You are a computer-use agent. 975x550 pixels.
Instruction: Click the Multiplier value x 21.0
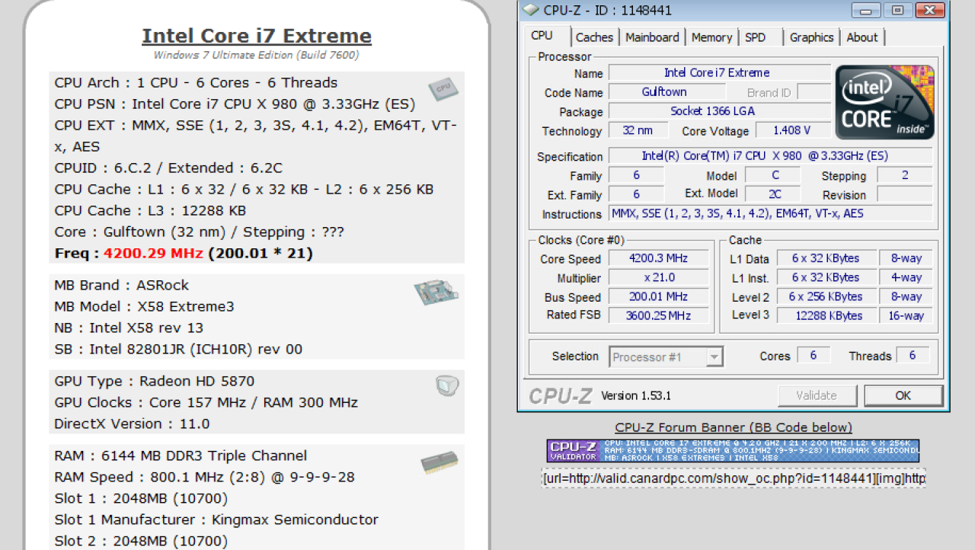point(658,278)
